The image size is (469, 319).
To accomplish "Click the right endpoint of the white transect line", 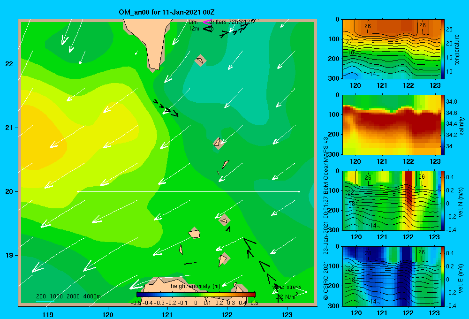I will click(x=299, y=191).
